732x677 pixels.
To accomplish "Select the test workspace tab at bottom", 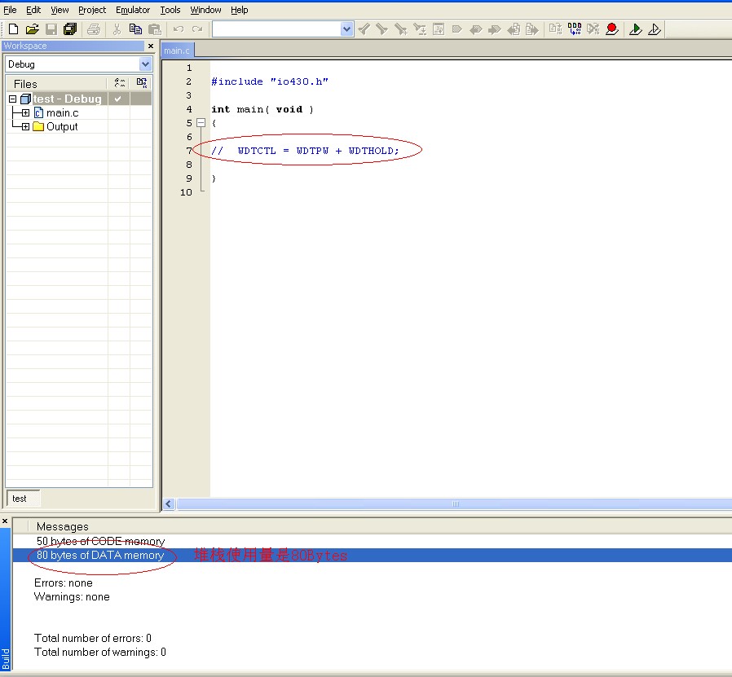I will [20, 499].
